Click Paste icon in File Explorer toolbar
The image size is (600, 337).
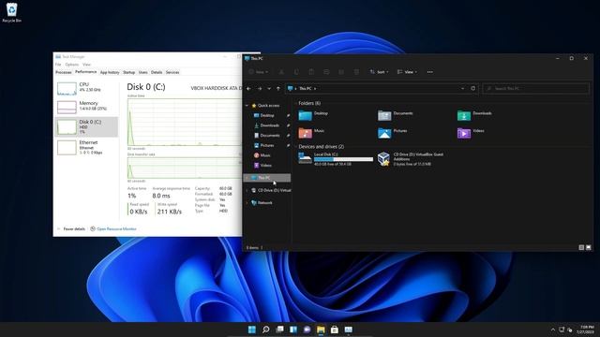click(311, 72)
